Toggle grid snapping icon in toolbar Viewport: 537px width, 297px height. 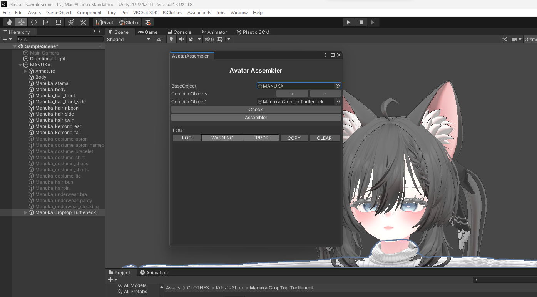click(x=148, y=22)
